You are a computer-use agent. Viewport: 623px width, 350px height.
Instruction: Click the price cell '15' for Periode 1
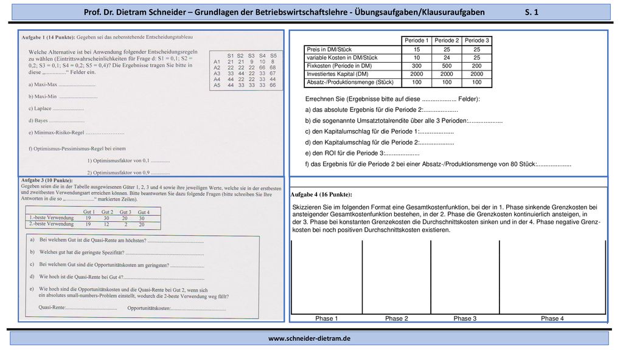pos(416,50)
